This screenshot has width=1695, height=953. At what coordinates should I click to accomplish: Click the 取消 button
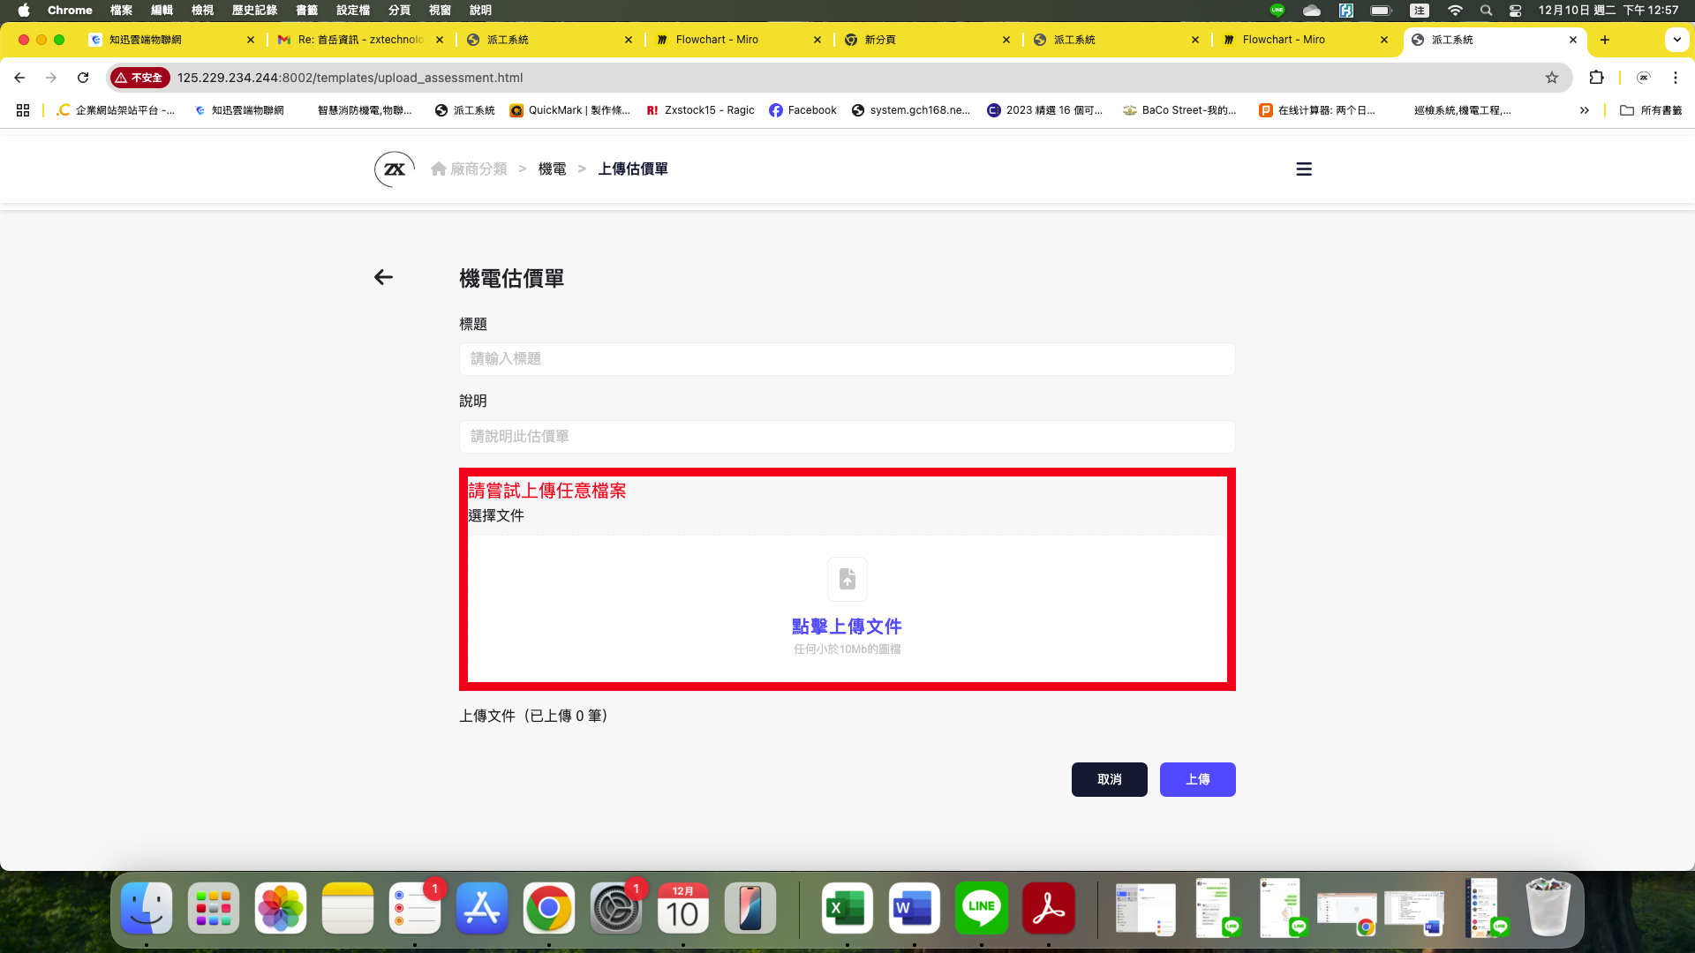(1110, 779)
